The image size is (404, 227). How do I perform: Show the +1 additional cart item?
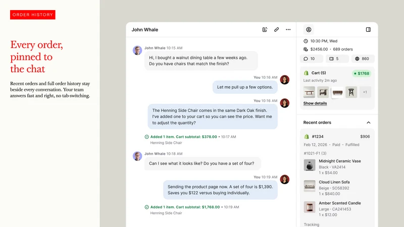click(x=365, y=92)
